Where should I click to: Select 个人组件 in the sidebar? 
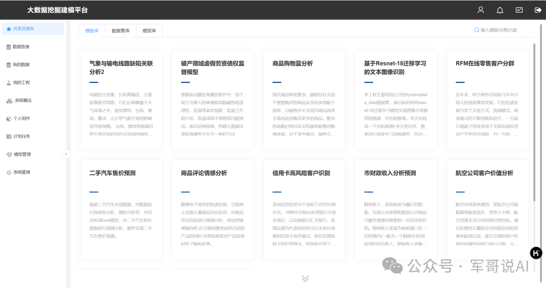click(x=33, y=118)
